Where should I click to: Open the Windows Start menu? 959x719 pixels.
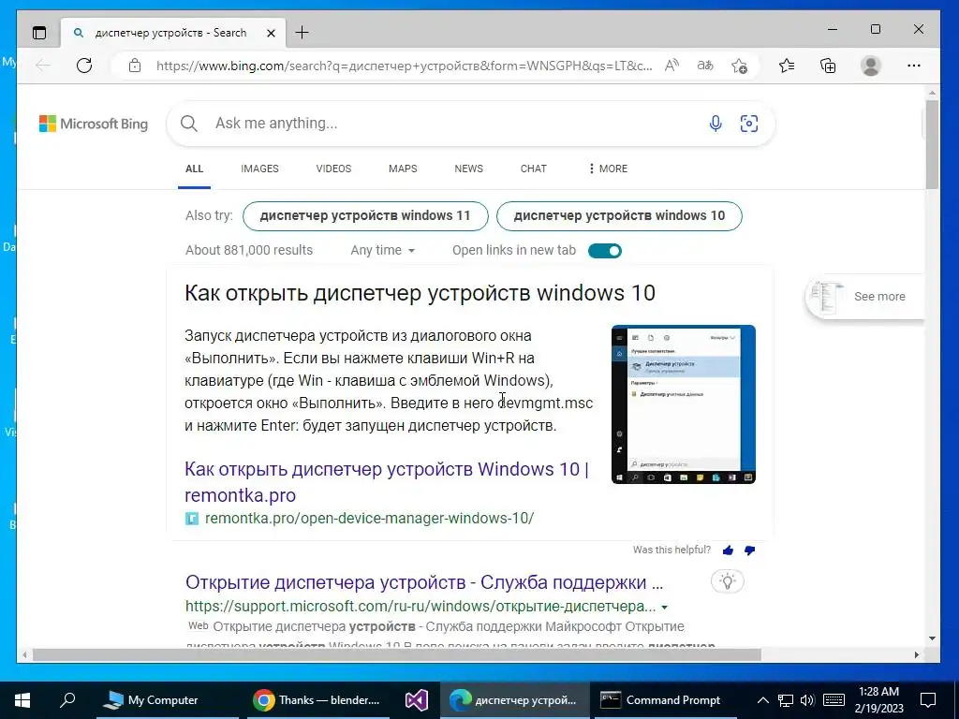pyautogui.click(x=22, y=700)
